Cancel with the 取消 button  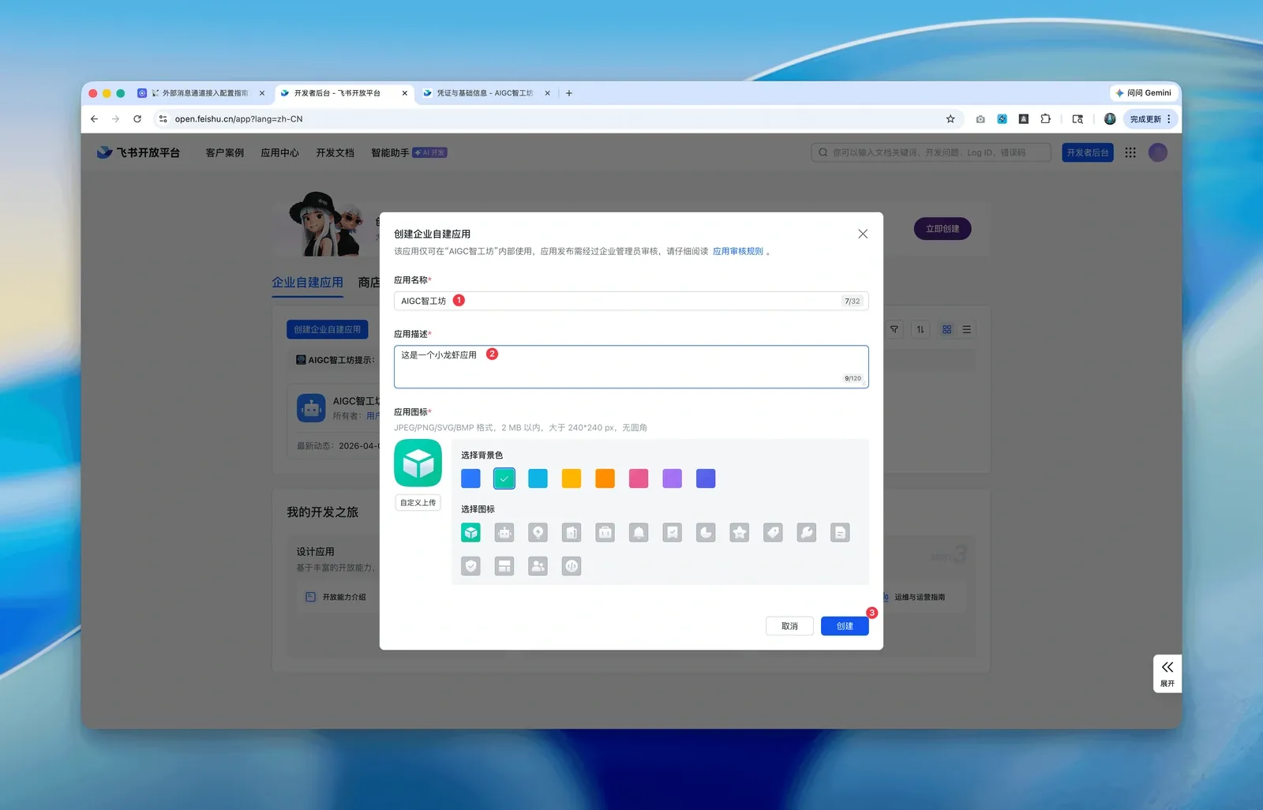coord(789,626)
